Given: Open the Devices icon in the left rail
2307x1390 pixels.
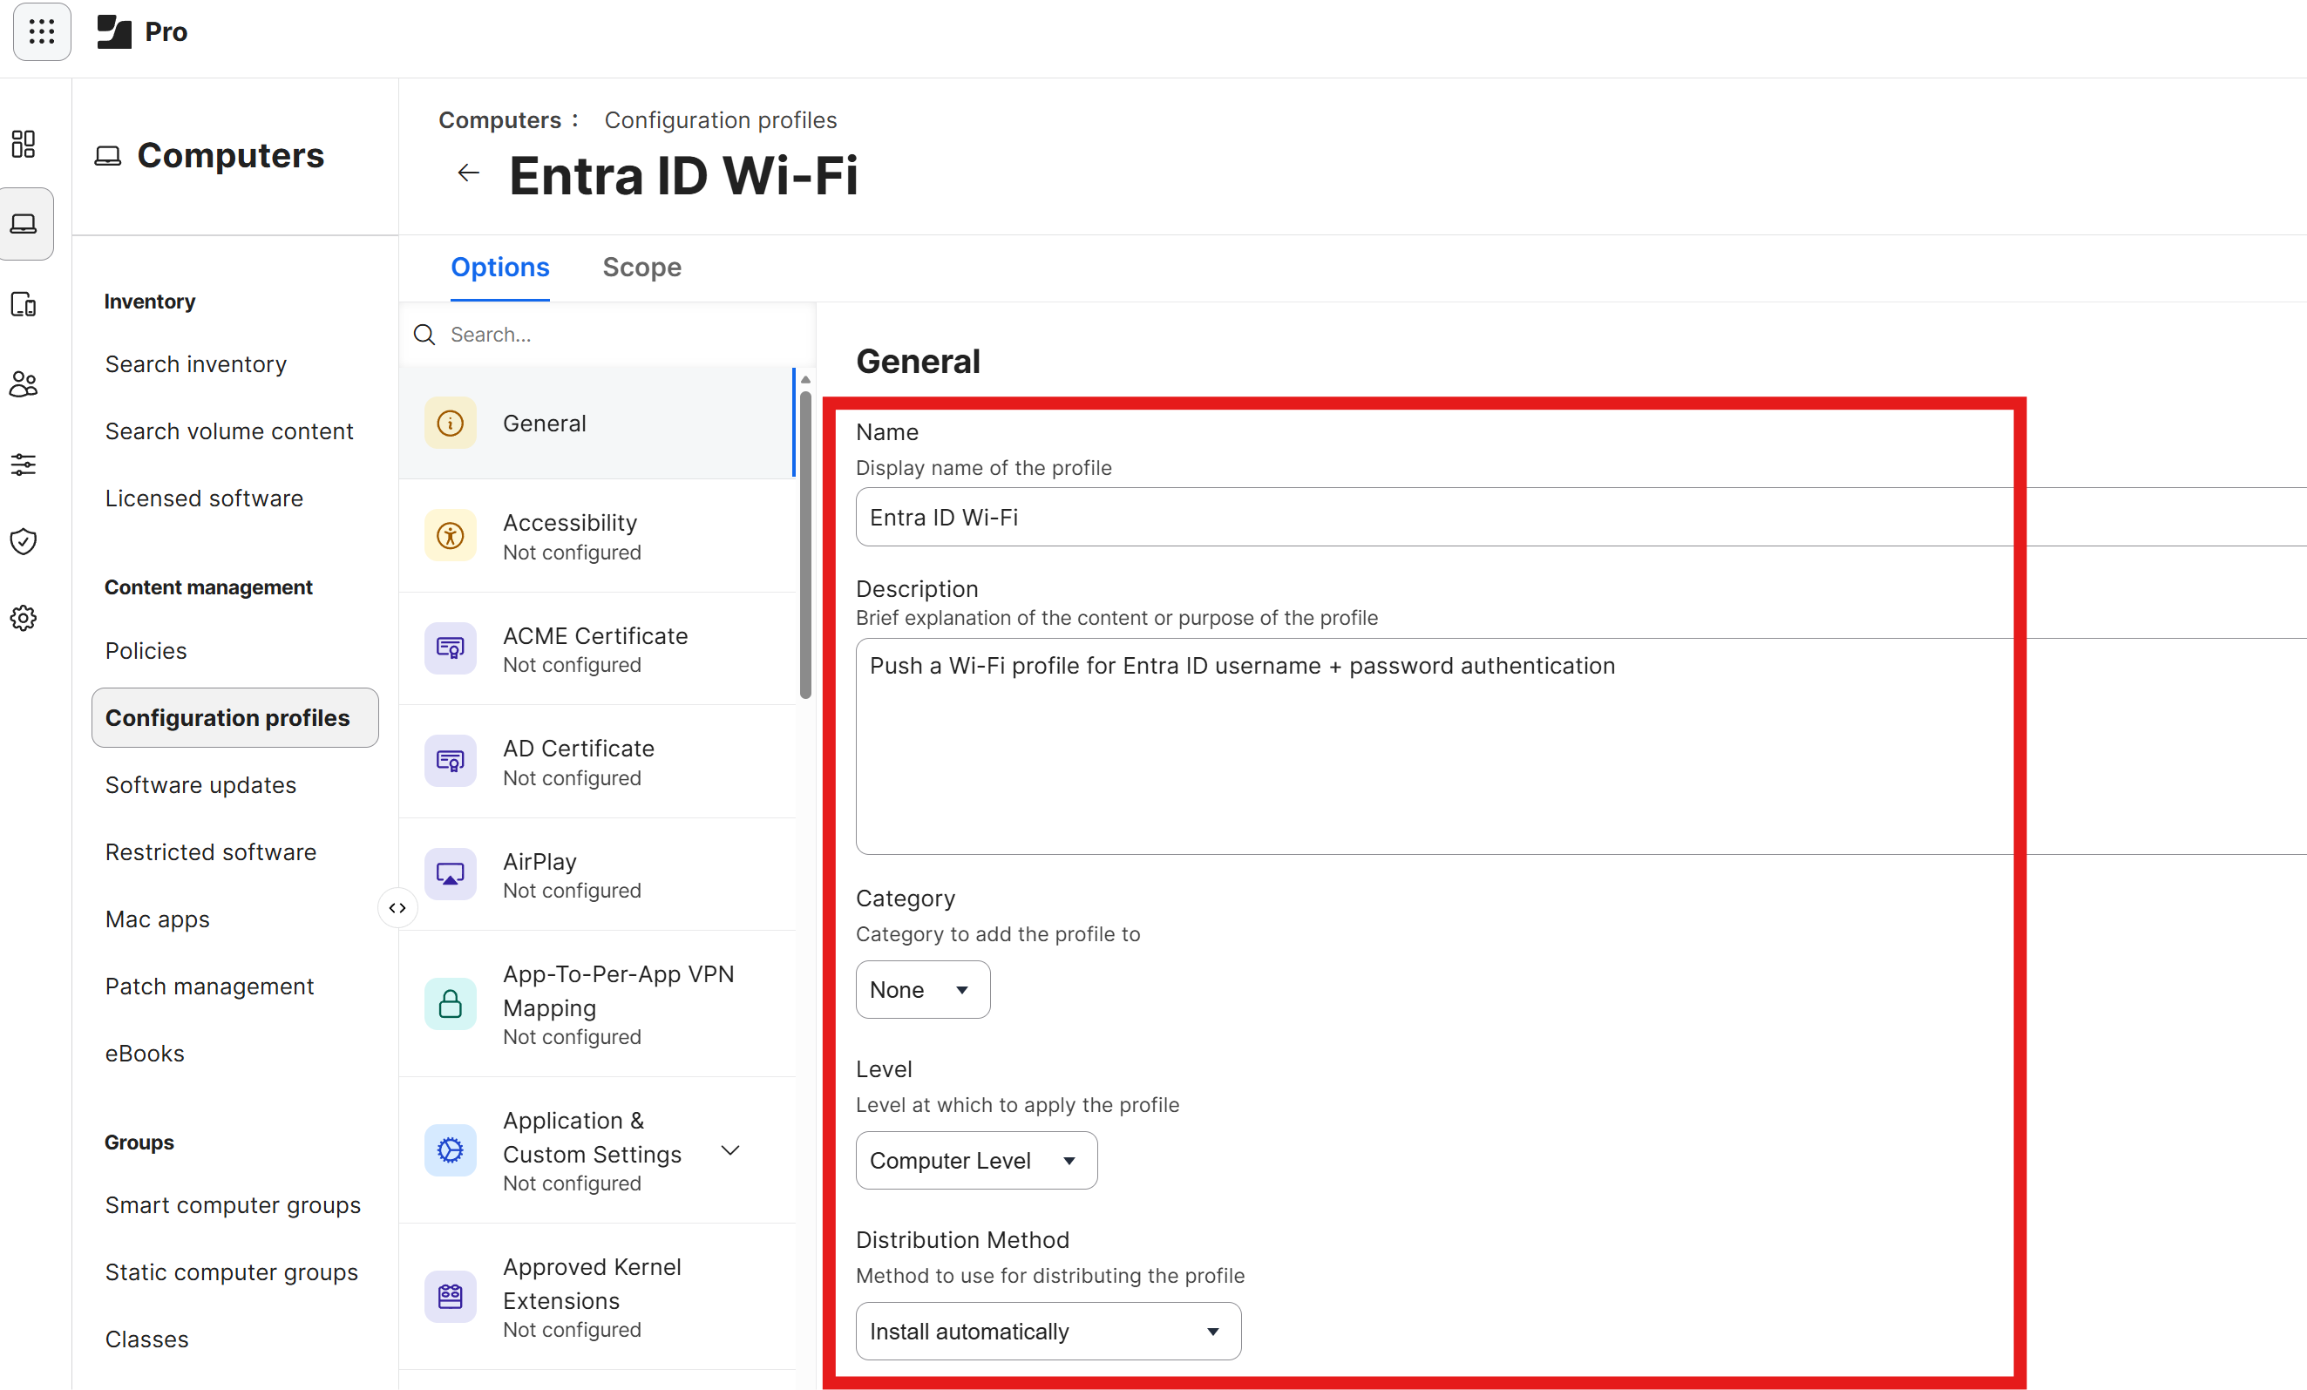Looking at the screenshot, I should pos(24,304).
